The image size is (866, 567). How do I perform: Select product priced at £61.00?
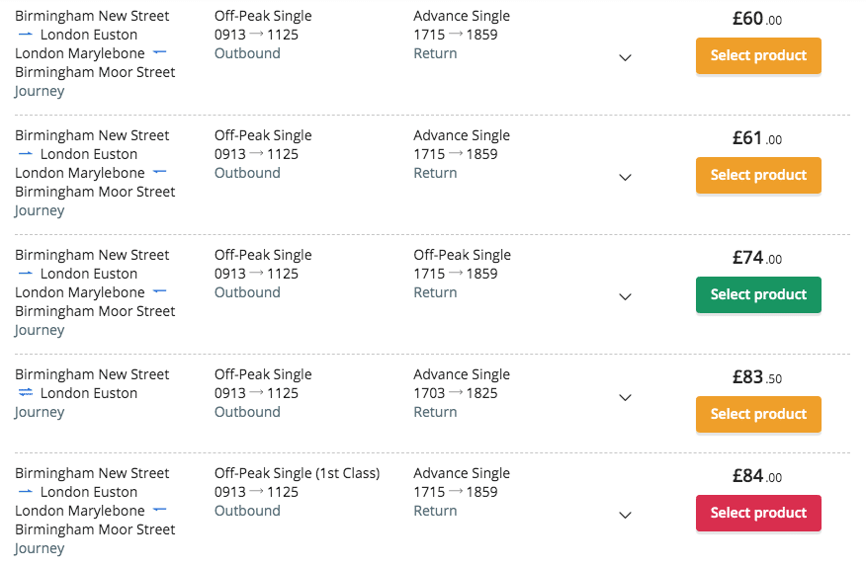point(758,175)
